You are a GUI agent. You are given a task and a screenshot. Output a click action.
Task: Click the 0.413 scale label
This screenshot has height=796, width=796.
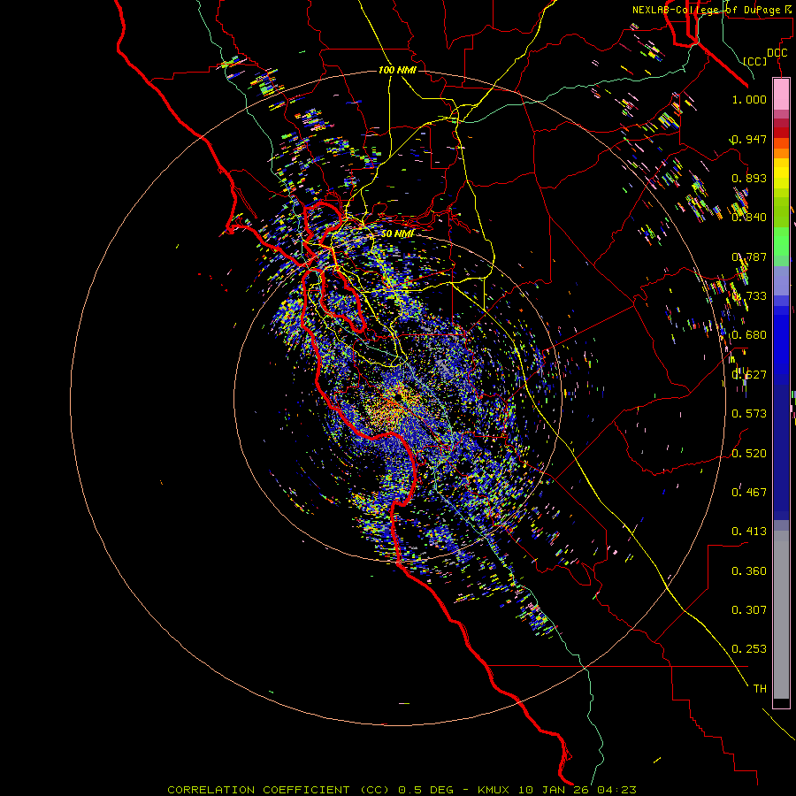[x=749, y=532]
